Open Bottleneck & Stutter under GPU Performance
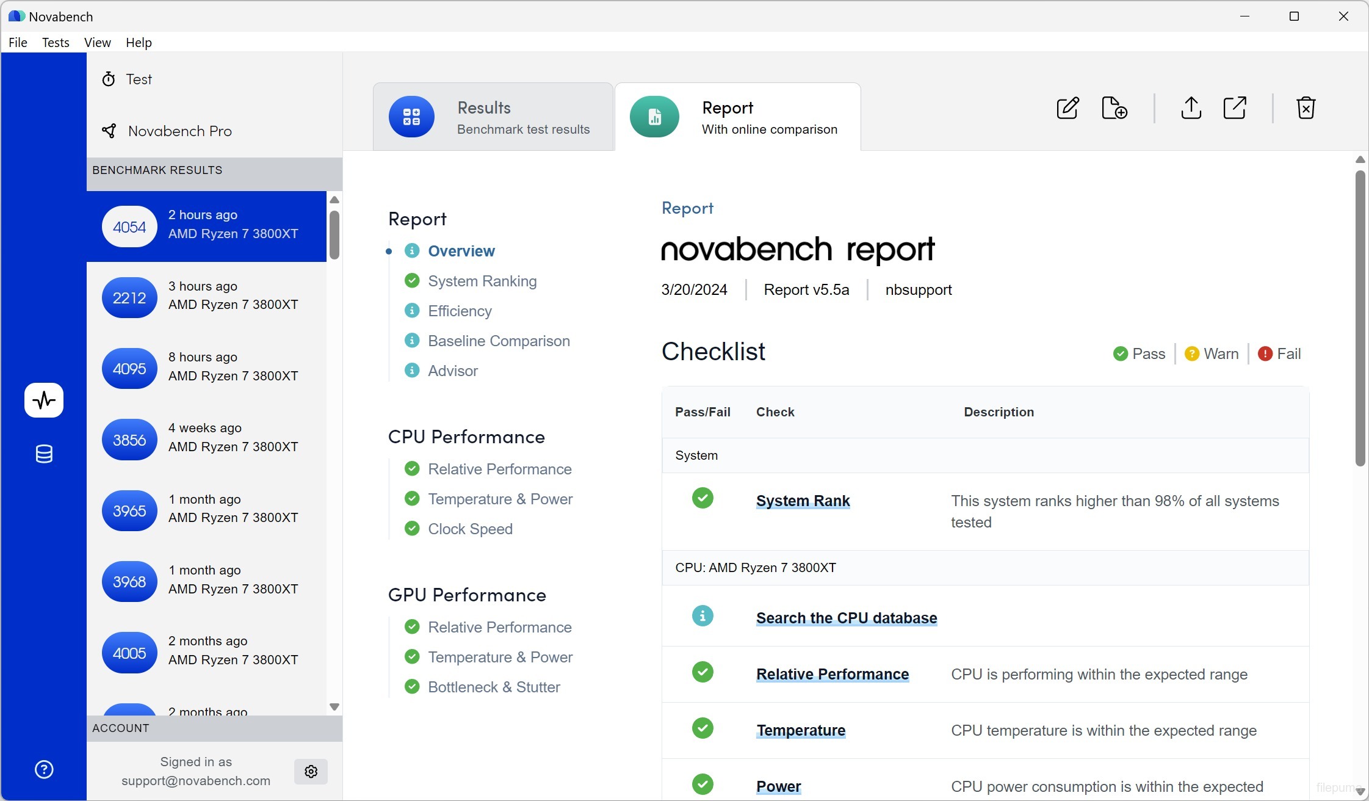Image resolution: width=1369 pixels, height=801 pixels. point(494,687)
